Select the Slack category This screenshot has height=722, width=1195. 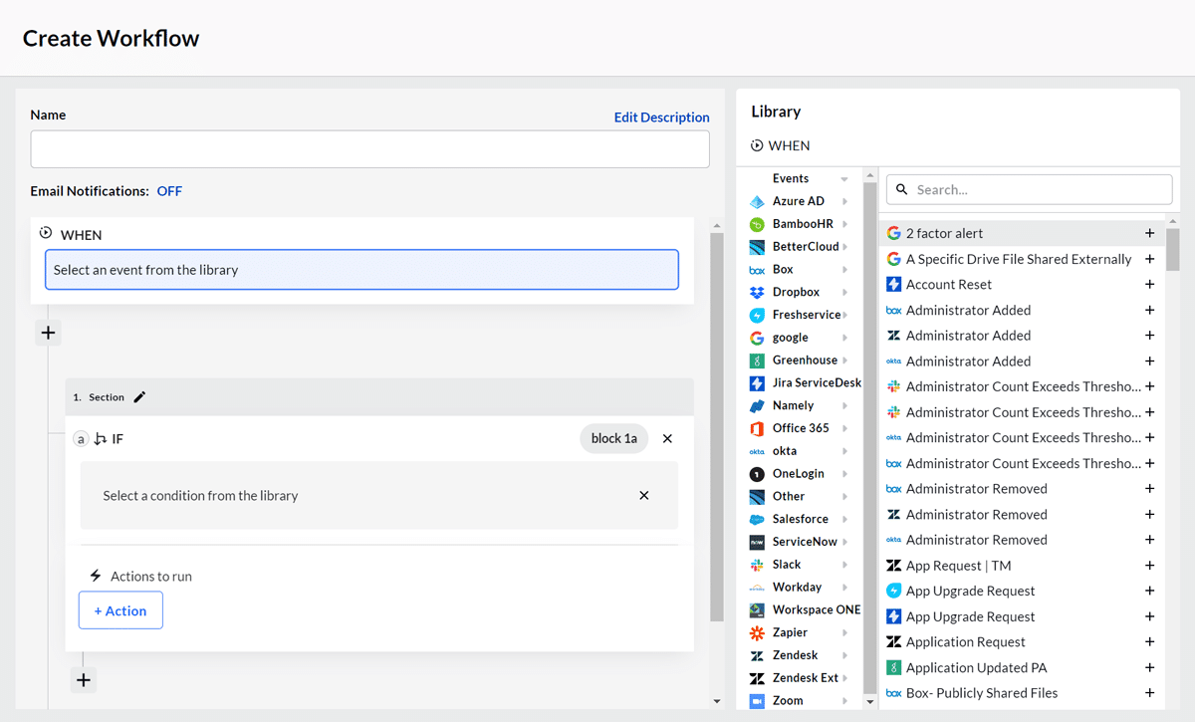pyautogui.click(x=787, y=565)
